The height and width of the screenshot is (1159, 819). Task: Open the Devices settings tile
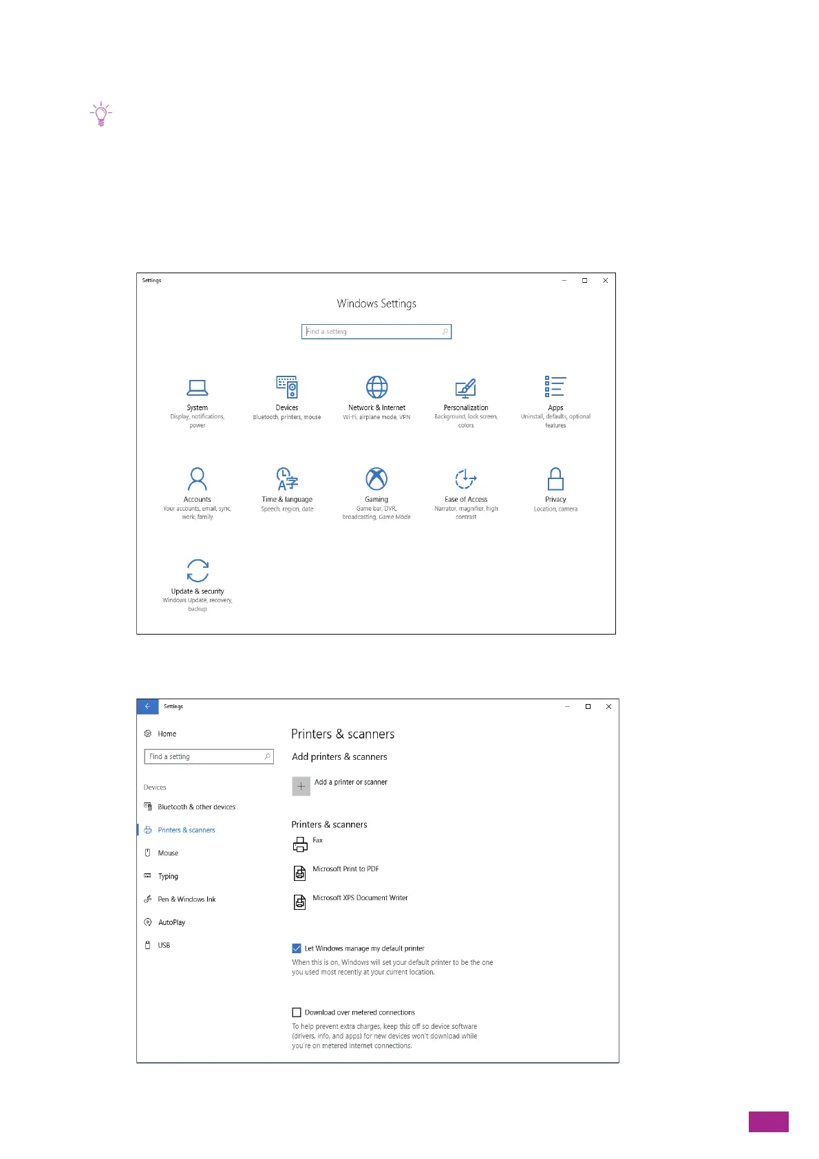(x=287, y=398)
